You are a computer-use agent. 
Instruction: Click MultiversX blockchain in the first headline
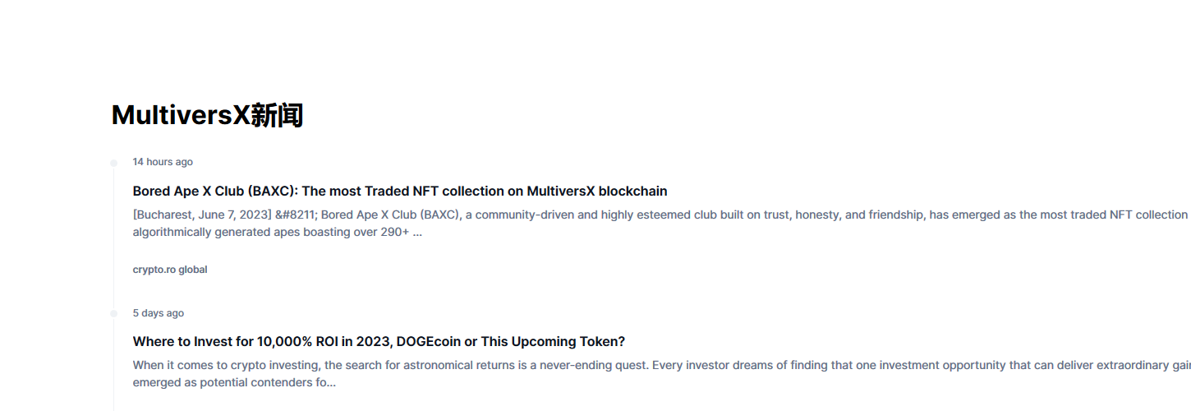597,191
